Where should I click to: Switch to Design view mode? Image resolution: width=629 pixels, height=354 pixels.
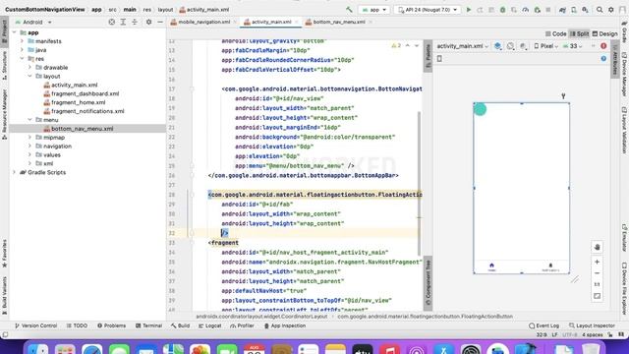pyautogui.click(x=605, y=34)
